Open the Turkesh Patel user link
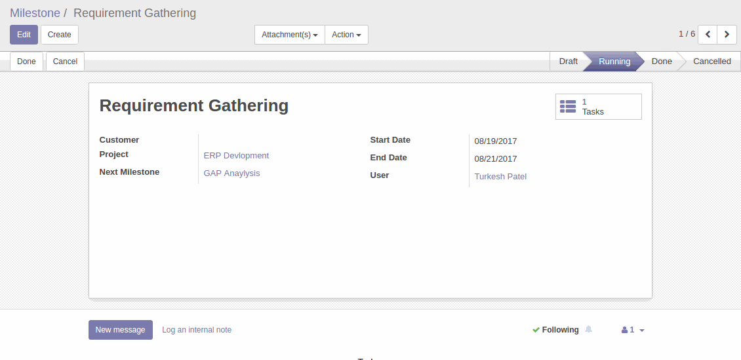Screen dimensions: 741x360 click(500, 177)
